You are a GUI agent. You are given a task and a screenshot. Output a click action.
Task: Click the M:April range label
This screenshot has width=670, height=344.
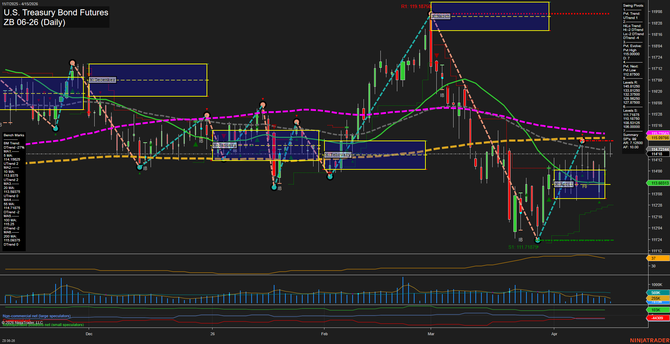click(564, 184)
